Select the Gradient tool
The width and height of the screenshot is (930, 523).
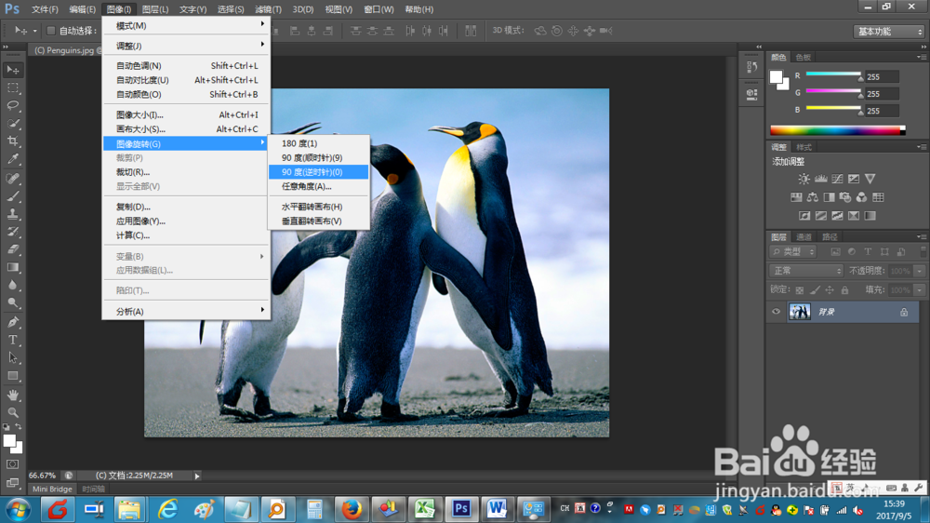[x=12, y=268]
